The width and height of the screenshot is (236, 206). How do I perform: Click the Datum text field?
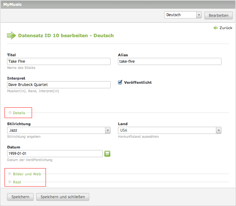click(x=55, y=154)
